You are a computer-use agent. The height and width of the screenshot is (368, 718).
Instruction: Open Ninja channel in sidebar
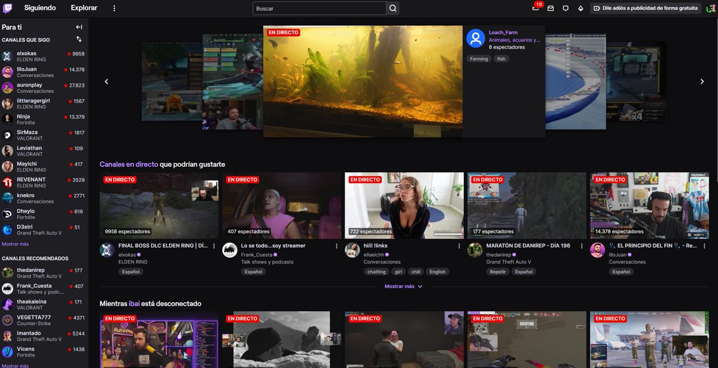point(44,119)
